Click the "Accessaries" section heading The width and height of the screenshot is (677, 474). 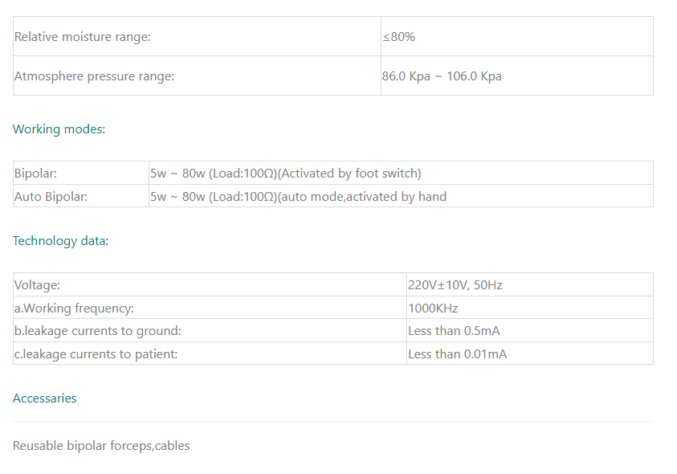[x=45, y=398]
